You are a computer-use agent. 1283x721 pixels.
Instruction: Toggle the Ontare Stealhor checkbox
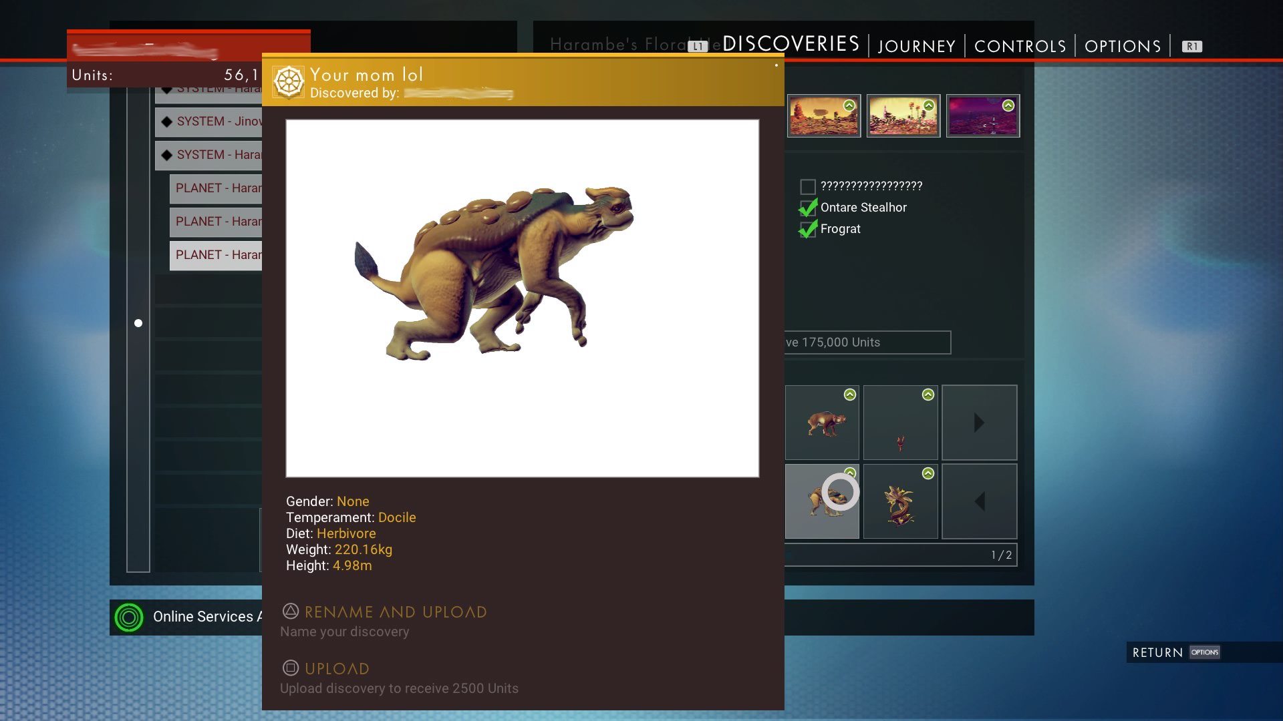(807, 208)
